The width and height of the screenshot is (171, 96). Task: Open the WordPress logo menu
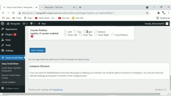point(2,23)
